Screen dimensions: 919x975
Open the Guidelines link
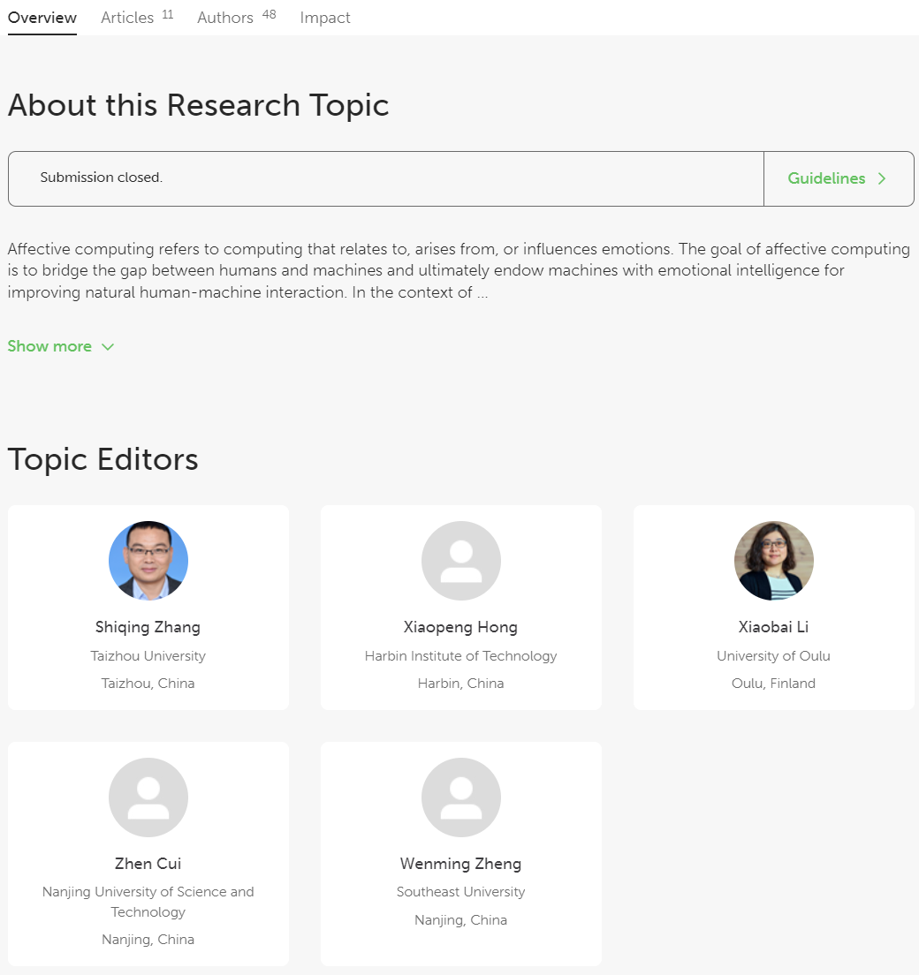[x=826, y=178]
